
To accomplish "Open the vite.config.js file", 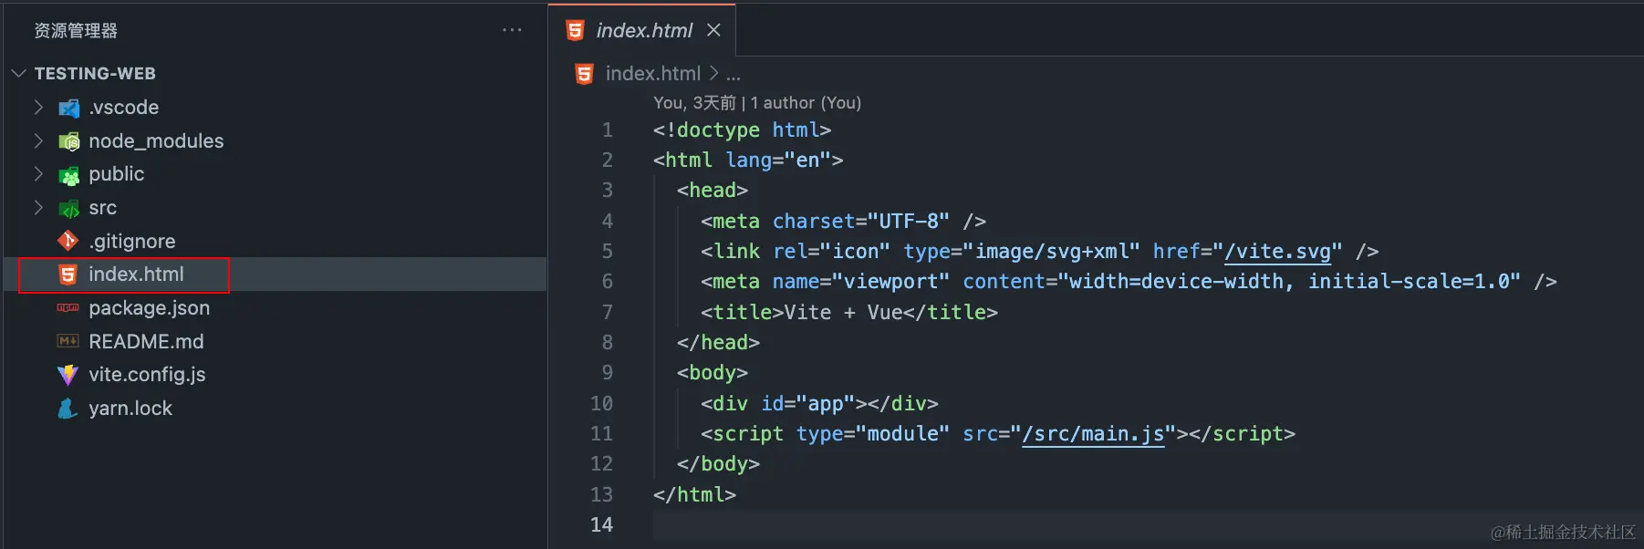I will [x=147, y=375].
